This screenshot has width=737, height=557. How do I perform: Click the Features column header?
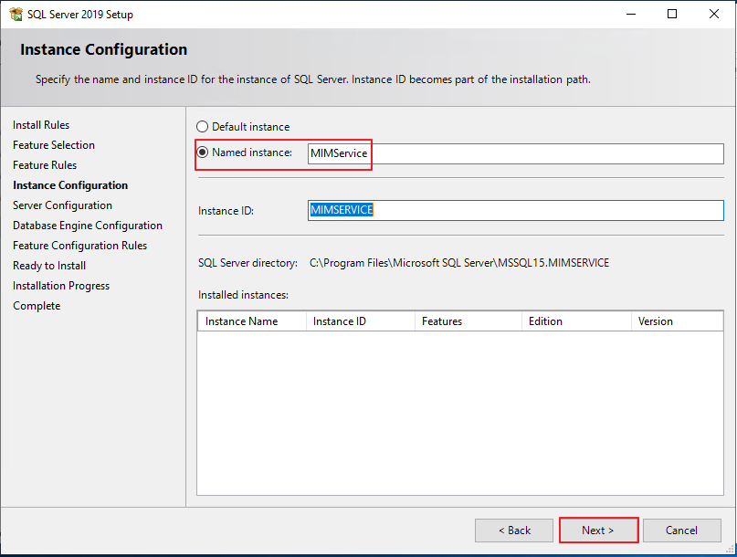tap(469, 321)
